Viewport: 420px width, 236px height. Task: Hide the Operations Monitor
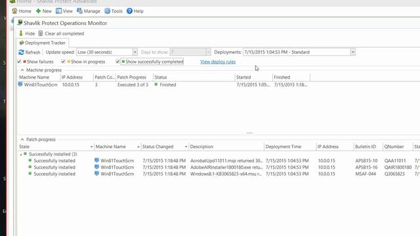(27, 33)
